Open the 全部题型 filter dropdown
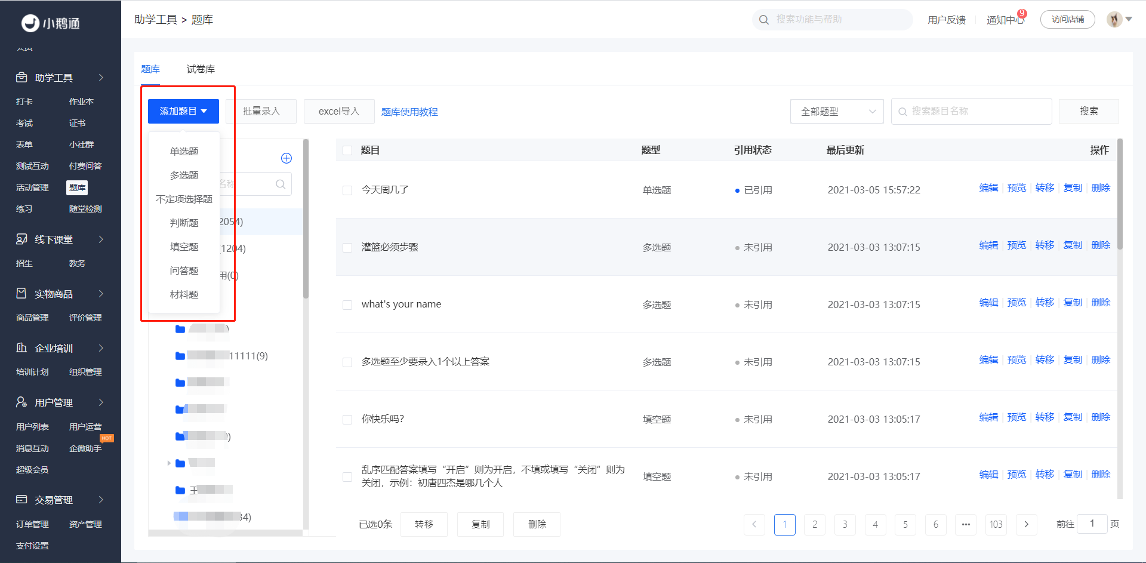The image size is (1146, 563). (837, 112)
